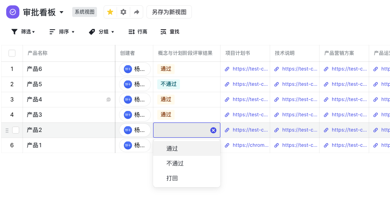This screenshot has width=390, height=200.
Task: Click the purple 审批看板 app icon
Action: (x=13, y=12)
